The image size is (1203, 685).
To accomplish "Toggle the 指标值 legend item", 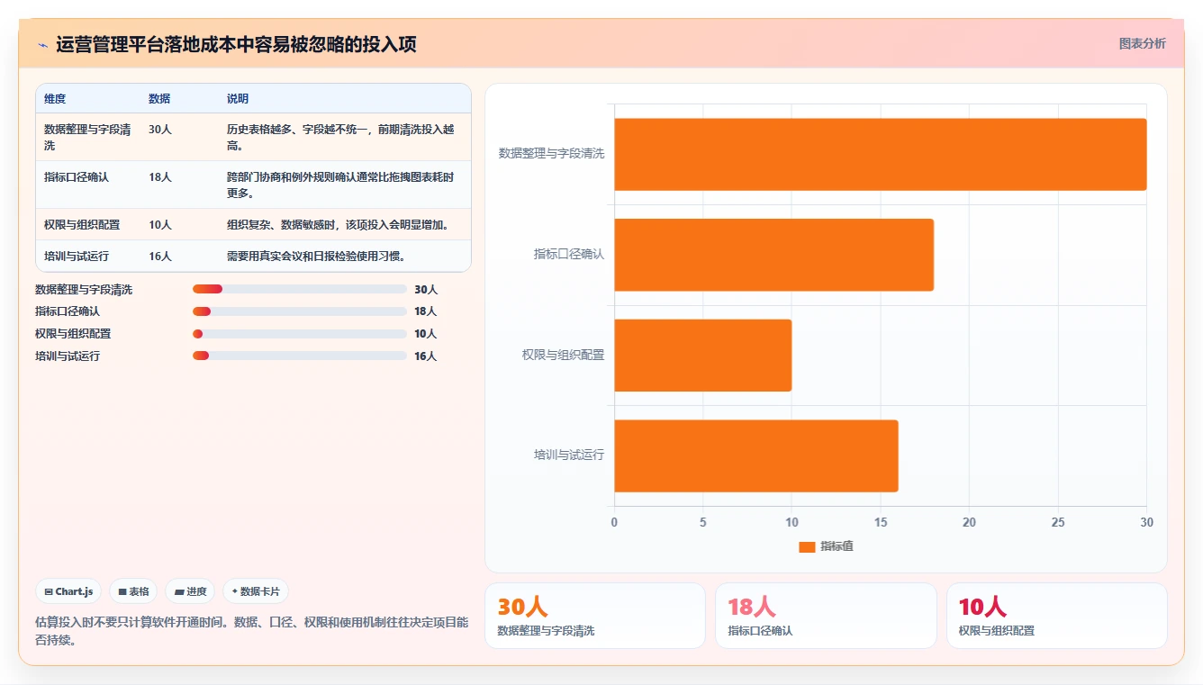I will [x=826, y=546].
